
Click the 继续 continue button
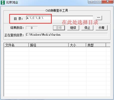73,28
